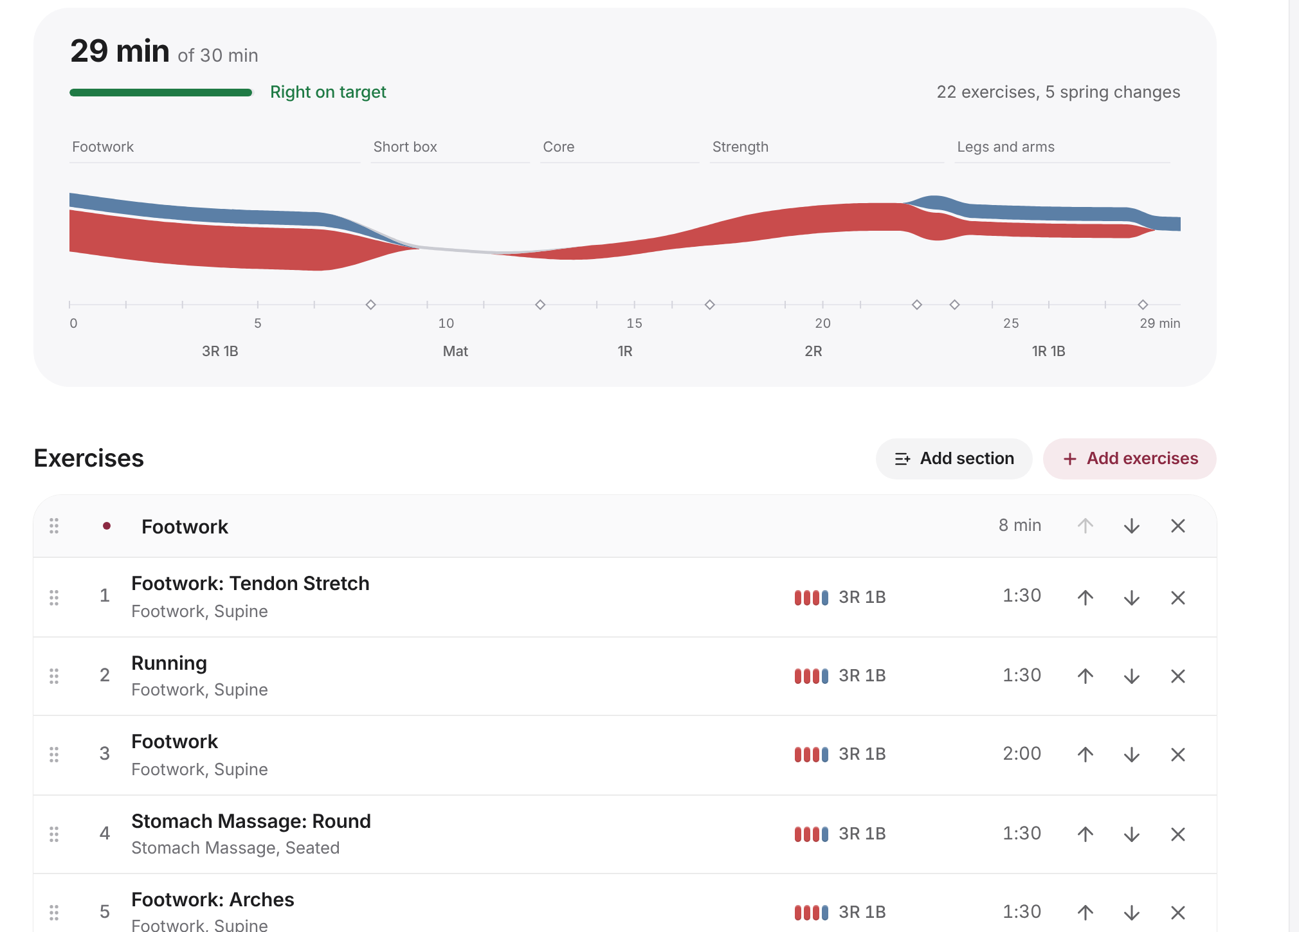Open 3R 1B spring setting for Running

click(x=840, y=676)
